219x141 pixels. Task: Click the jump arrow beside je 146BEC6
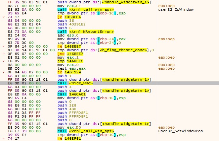pos(3,16)
